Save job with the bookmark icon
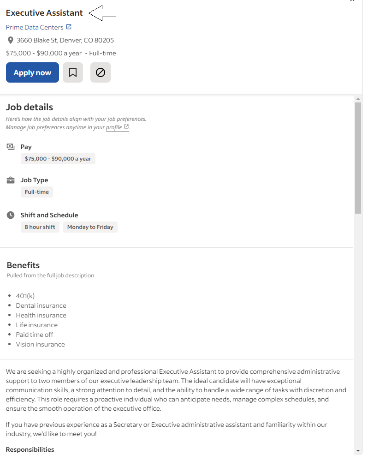This screenshot has height=455, width=368. coord(72,72)
